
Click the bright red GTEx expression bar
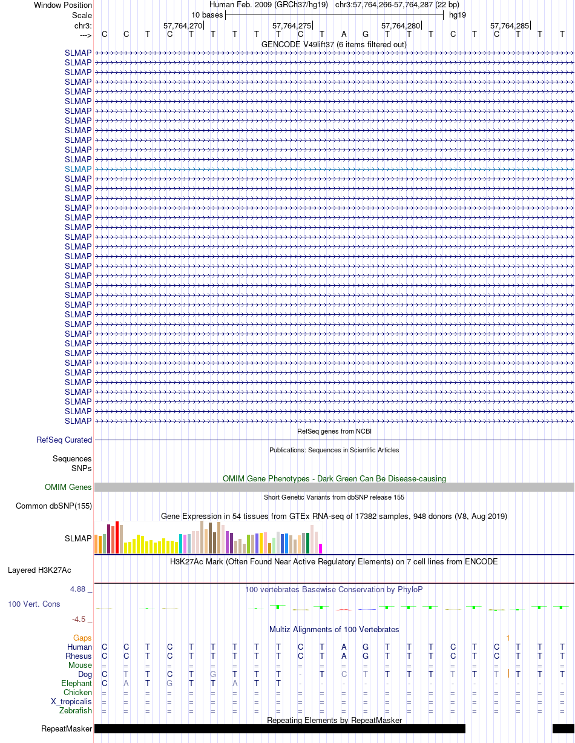[117, 537]
